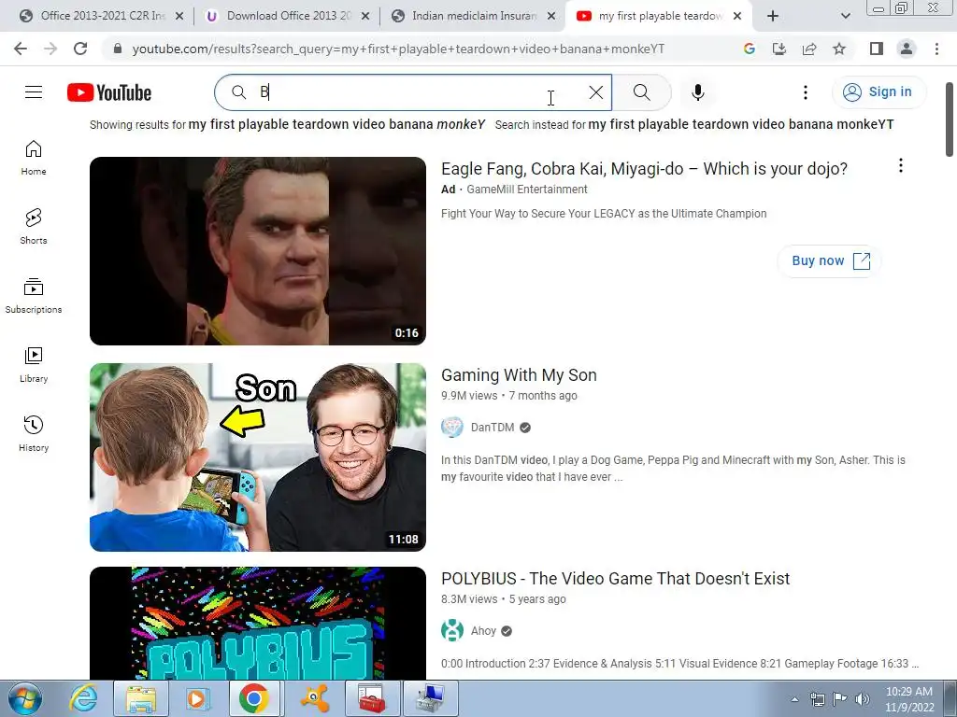Open Subscriptions in the sidebar
This screenshot has width=957, height=717.
pos(34,296)
